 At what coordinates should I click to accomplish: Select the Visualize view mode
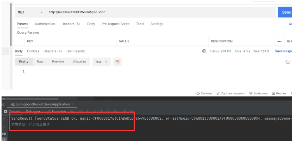point(79,62)
